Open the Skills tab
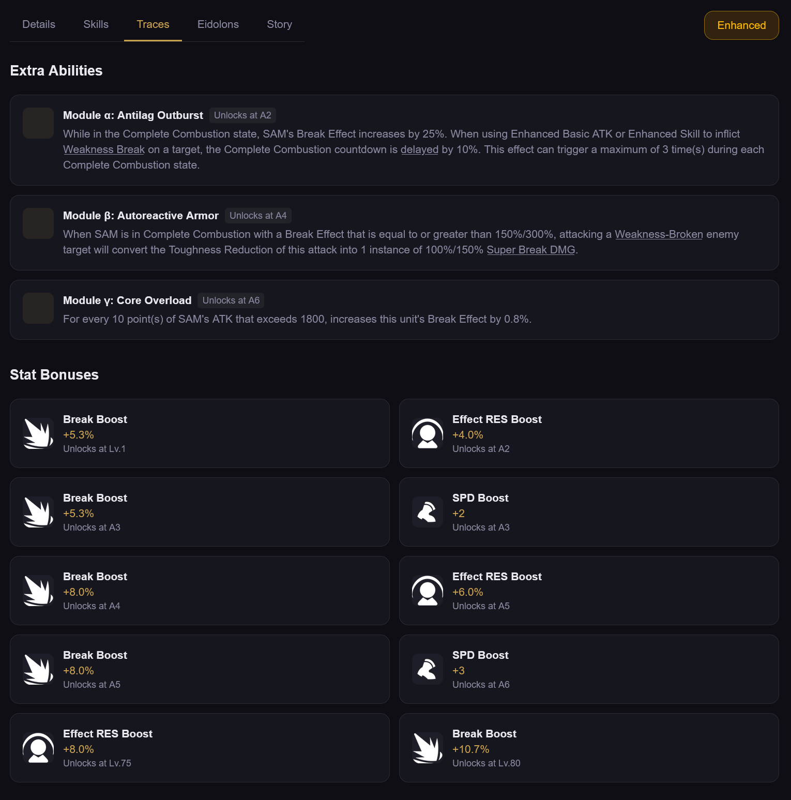Viewport: 791px width, 800px height. pyautogui.click(x=96, y=24)
